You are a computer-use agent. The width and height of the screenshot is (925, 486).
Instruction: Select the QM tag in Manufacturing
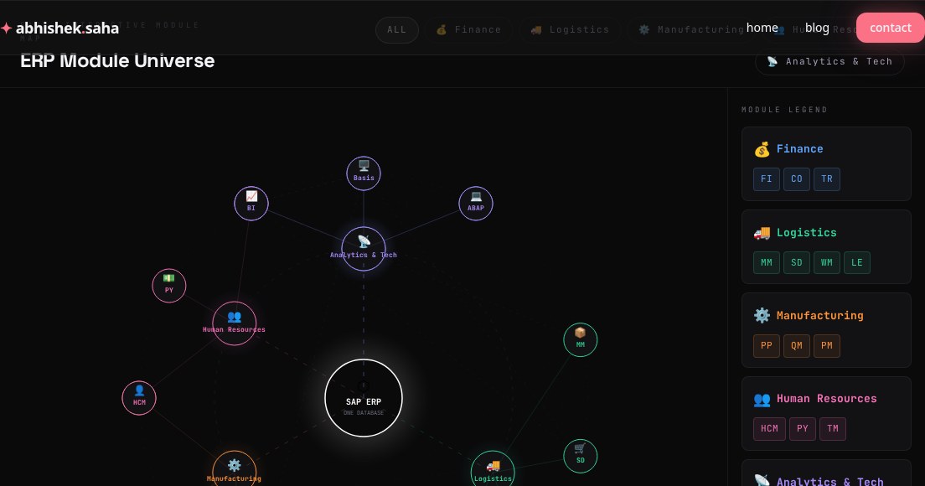point(797,345)
